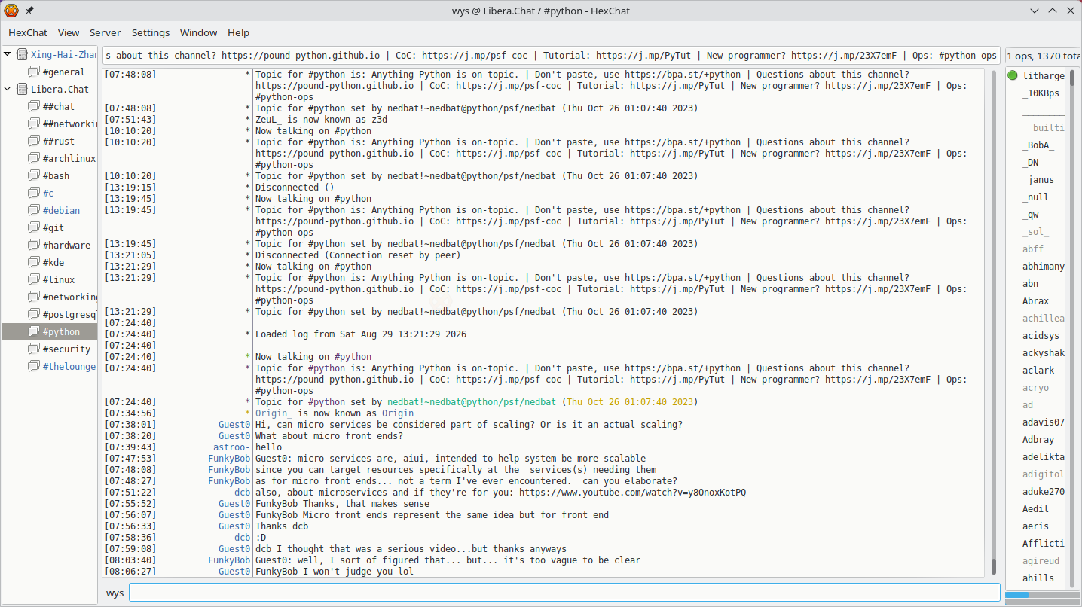Click the "Loaded log from Sat Aug 29" line
Viewport: 1082px width, 607px height.
(361, 334)
